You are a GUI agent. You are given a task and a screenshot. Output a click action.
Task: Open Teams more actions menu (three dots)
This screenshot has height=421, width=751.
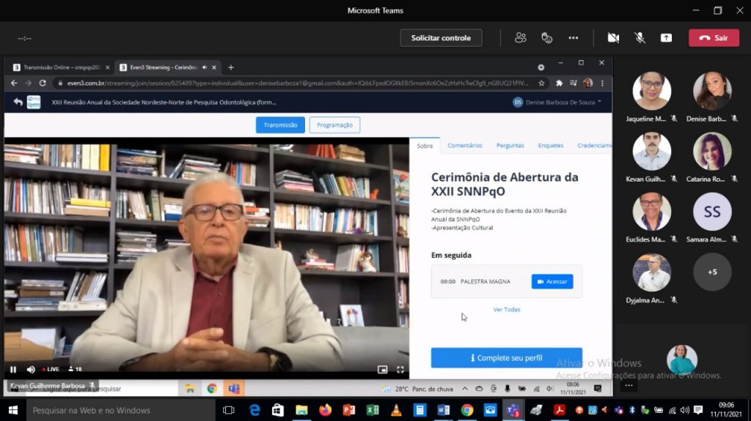(574, 38)
